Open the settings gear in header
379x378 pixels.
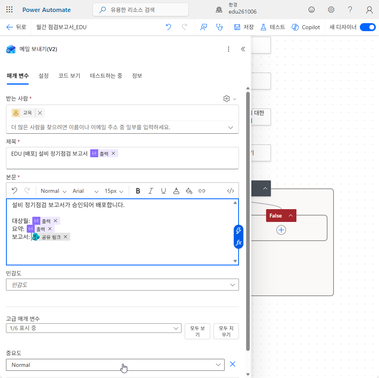click(x=331, y=10)
